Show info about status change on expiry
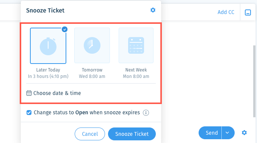Screen dimensions: 257x143 [x=146, y=113]
